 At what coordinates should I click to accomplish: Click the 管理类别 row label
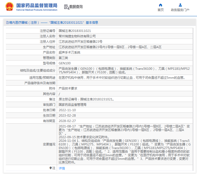49,58
